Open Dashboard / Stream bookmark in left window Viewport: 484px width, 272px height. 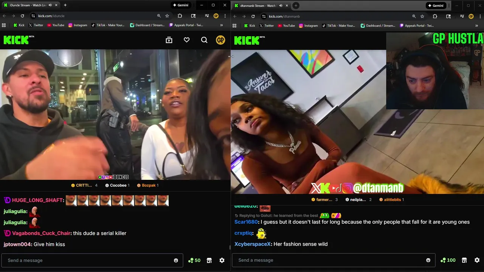[x=147, y=25]
